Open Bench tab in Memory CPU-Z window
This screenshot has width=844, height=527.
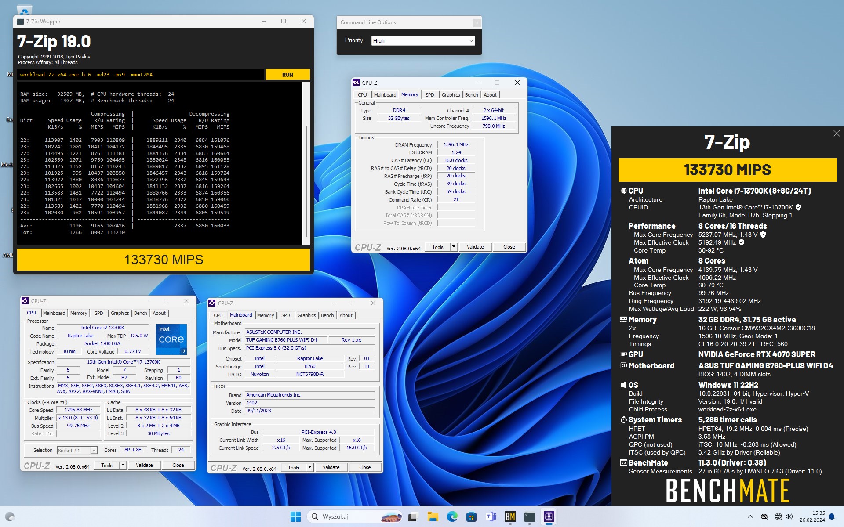471,95
